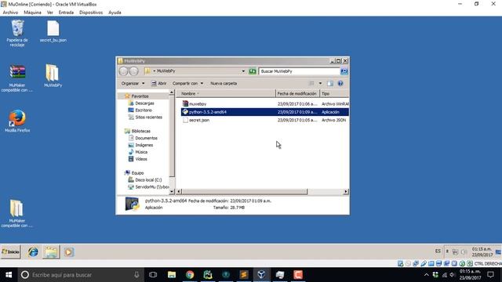
Task: Open Sublime Text from the host taskbar
Action: [244, 275]
